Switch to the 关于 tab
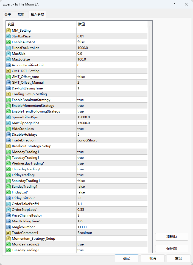This screenshot has width=193, height=265. [8, 15]
